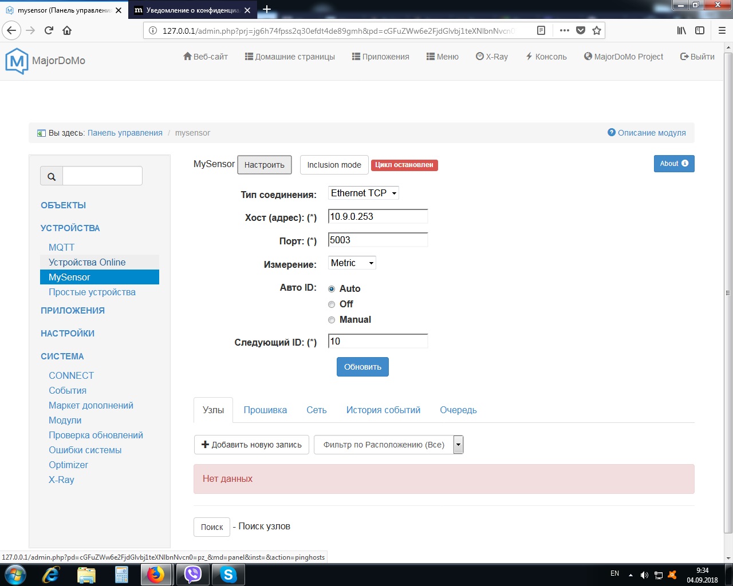
Task: Open Ошибки системы in sidebar
Action: coord(85,450)
